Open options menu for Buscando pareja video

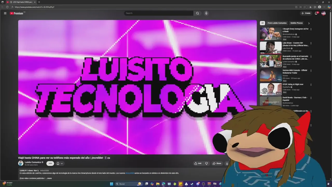point(311,57)
